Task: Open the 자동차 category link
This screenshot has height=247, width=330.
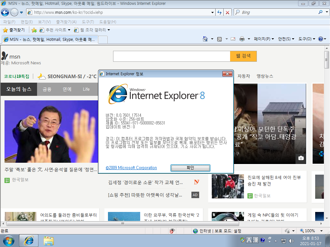Action: click(244, 76)
